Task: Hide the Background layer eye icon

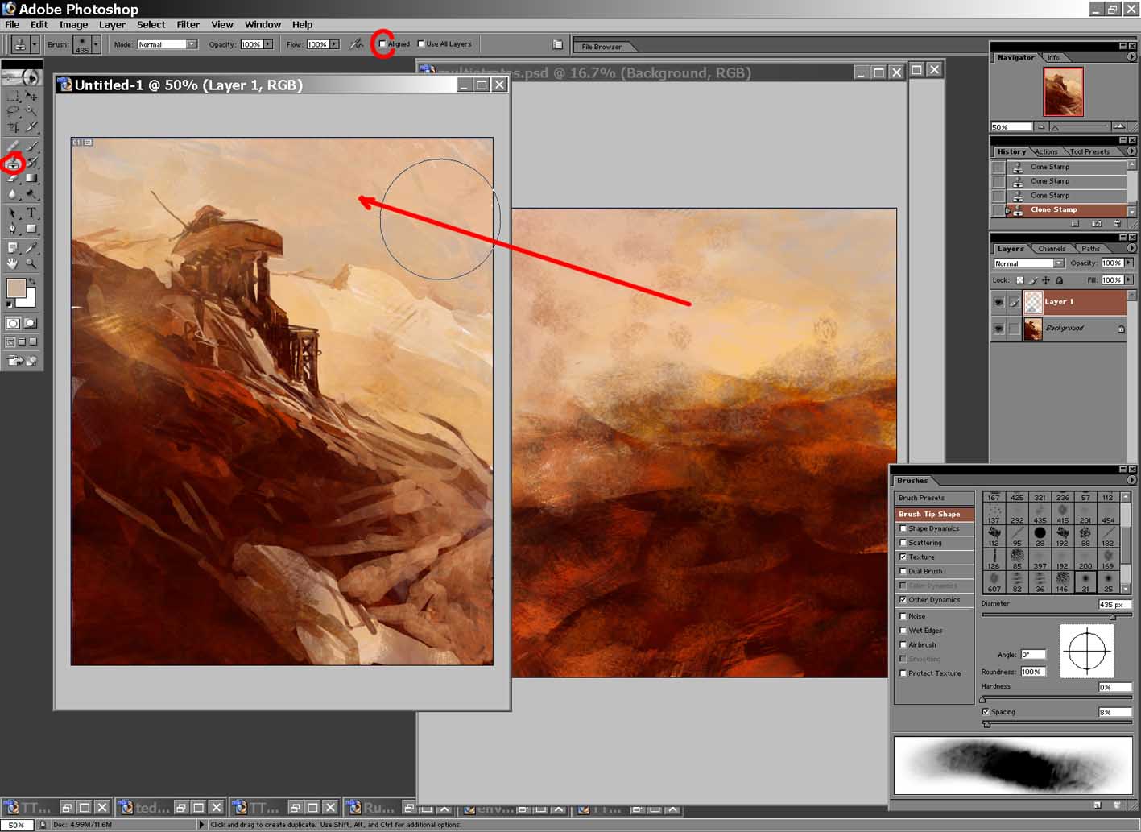Action: click(x=998, y=329)
